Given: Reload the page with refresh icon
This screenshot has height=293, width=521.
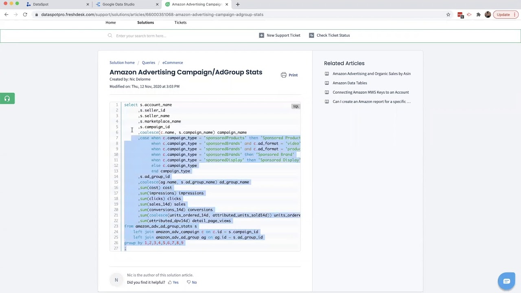Looking at the screenshot, I should (25, 15).
